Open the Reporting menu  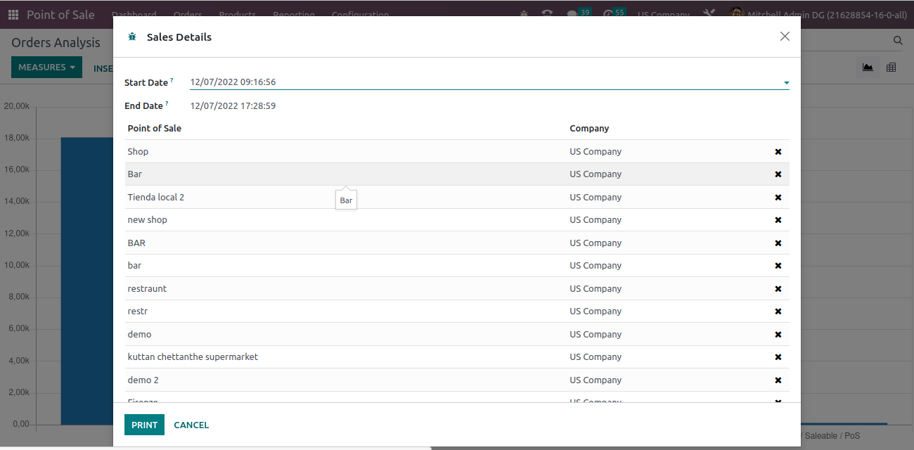tap(293, 15)
